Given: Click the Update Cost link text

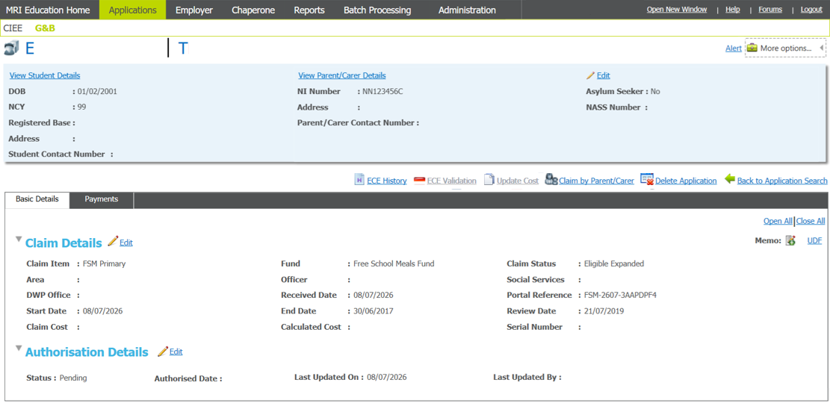Looking at the screenshot, I should pos(518,181).
